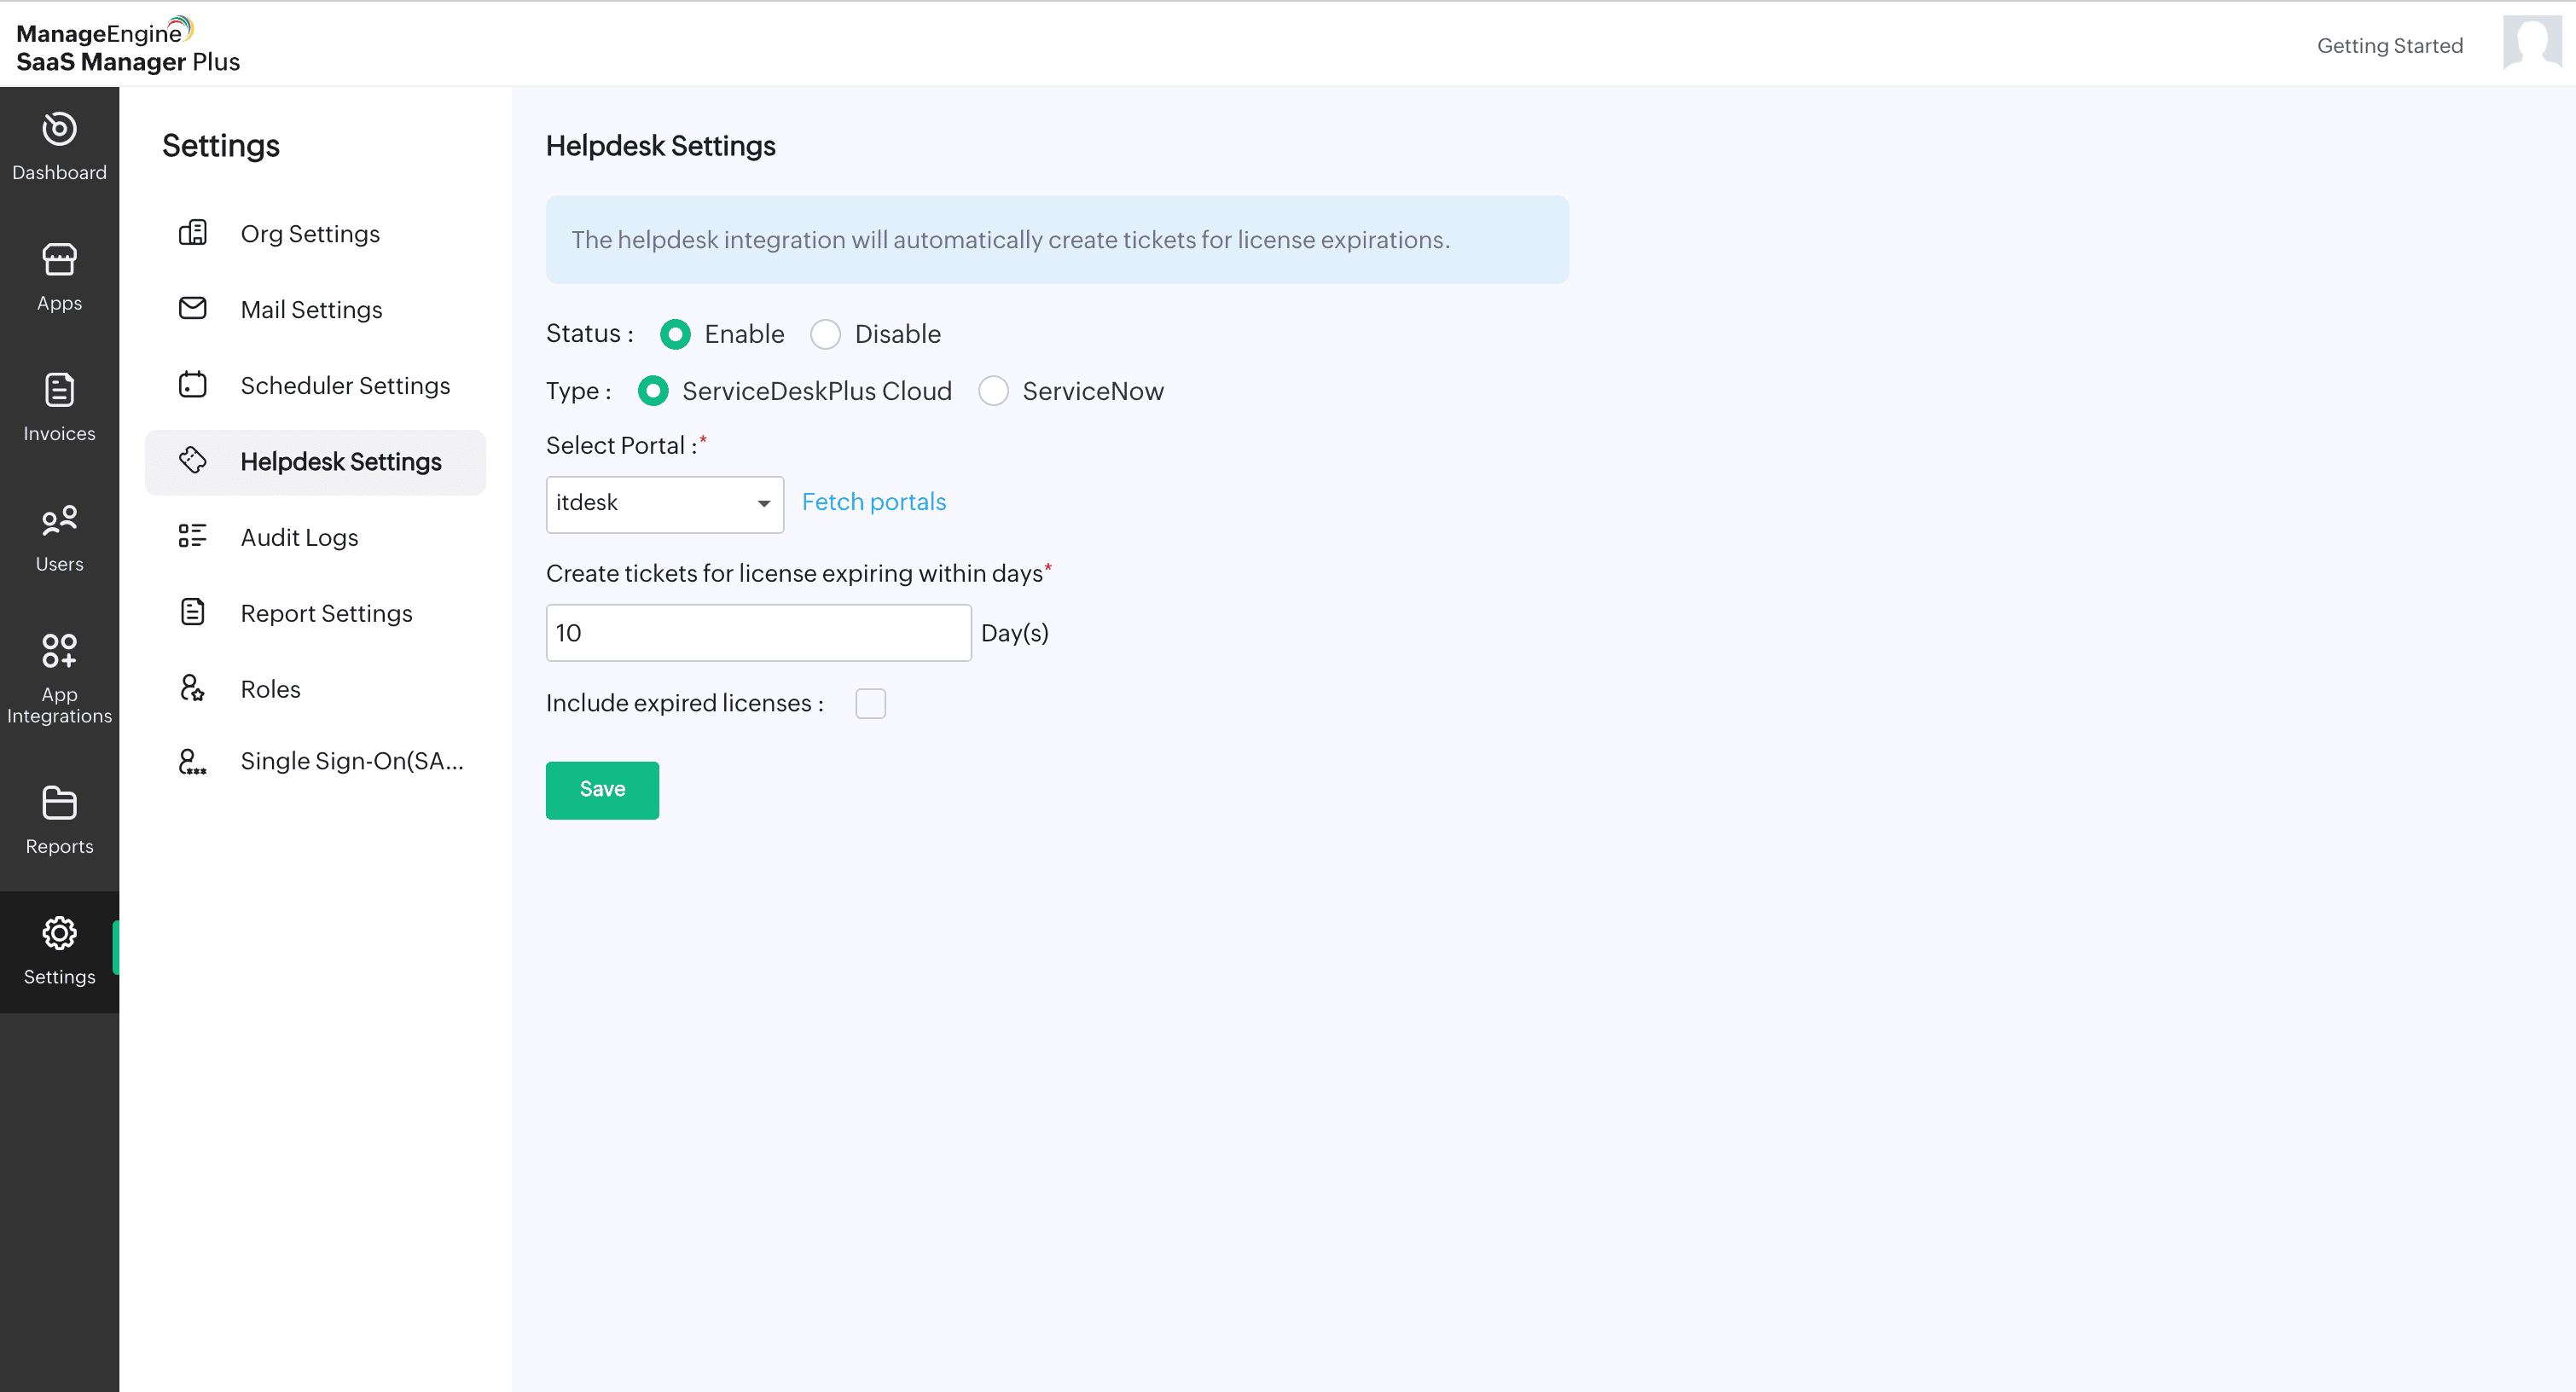
Task: Open App Integrations icon
Action: (x=59, y=651)
